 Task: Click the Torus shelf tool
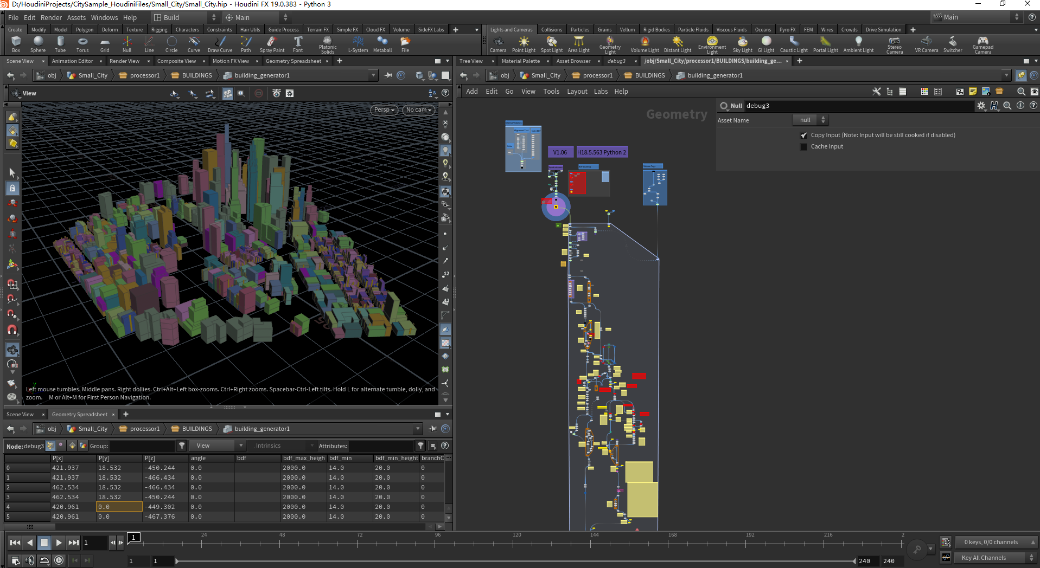82,44
